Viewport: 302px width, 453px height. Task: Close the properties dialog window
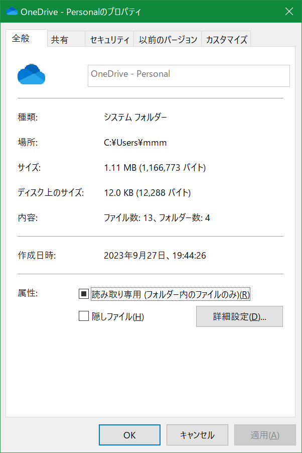click(289, 11)
